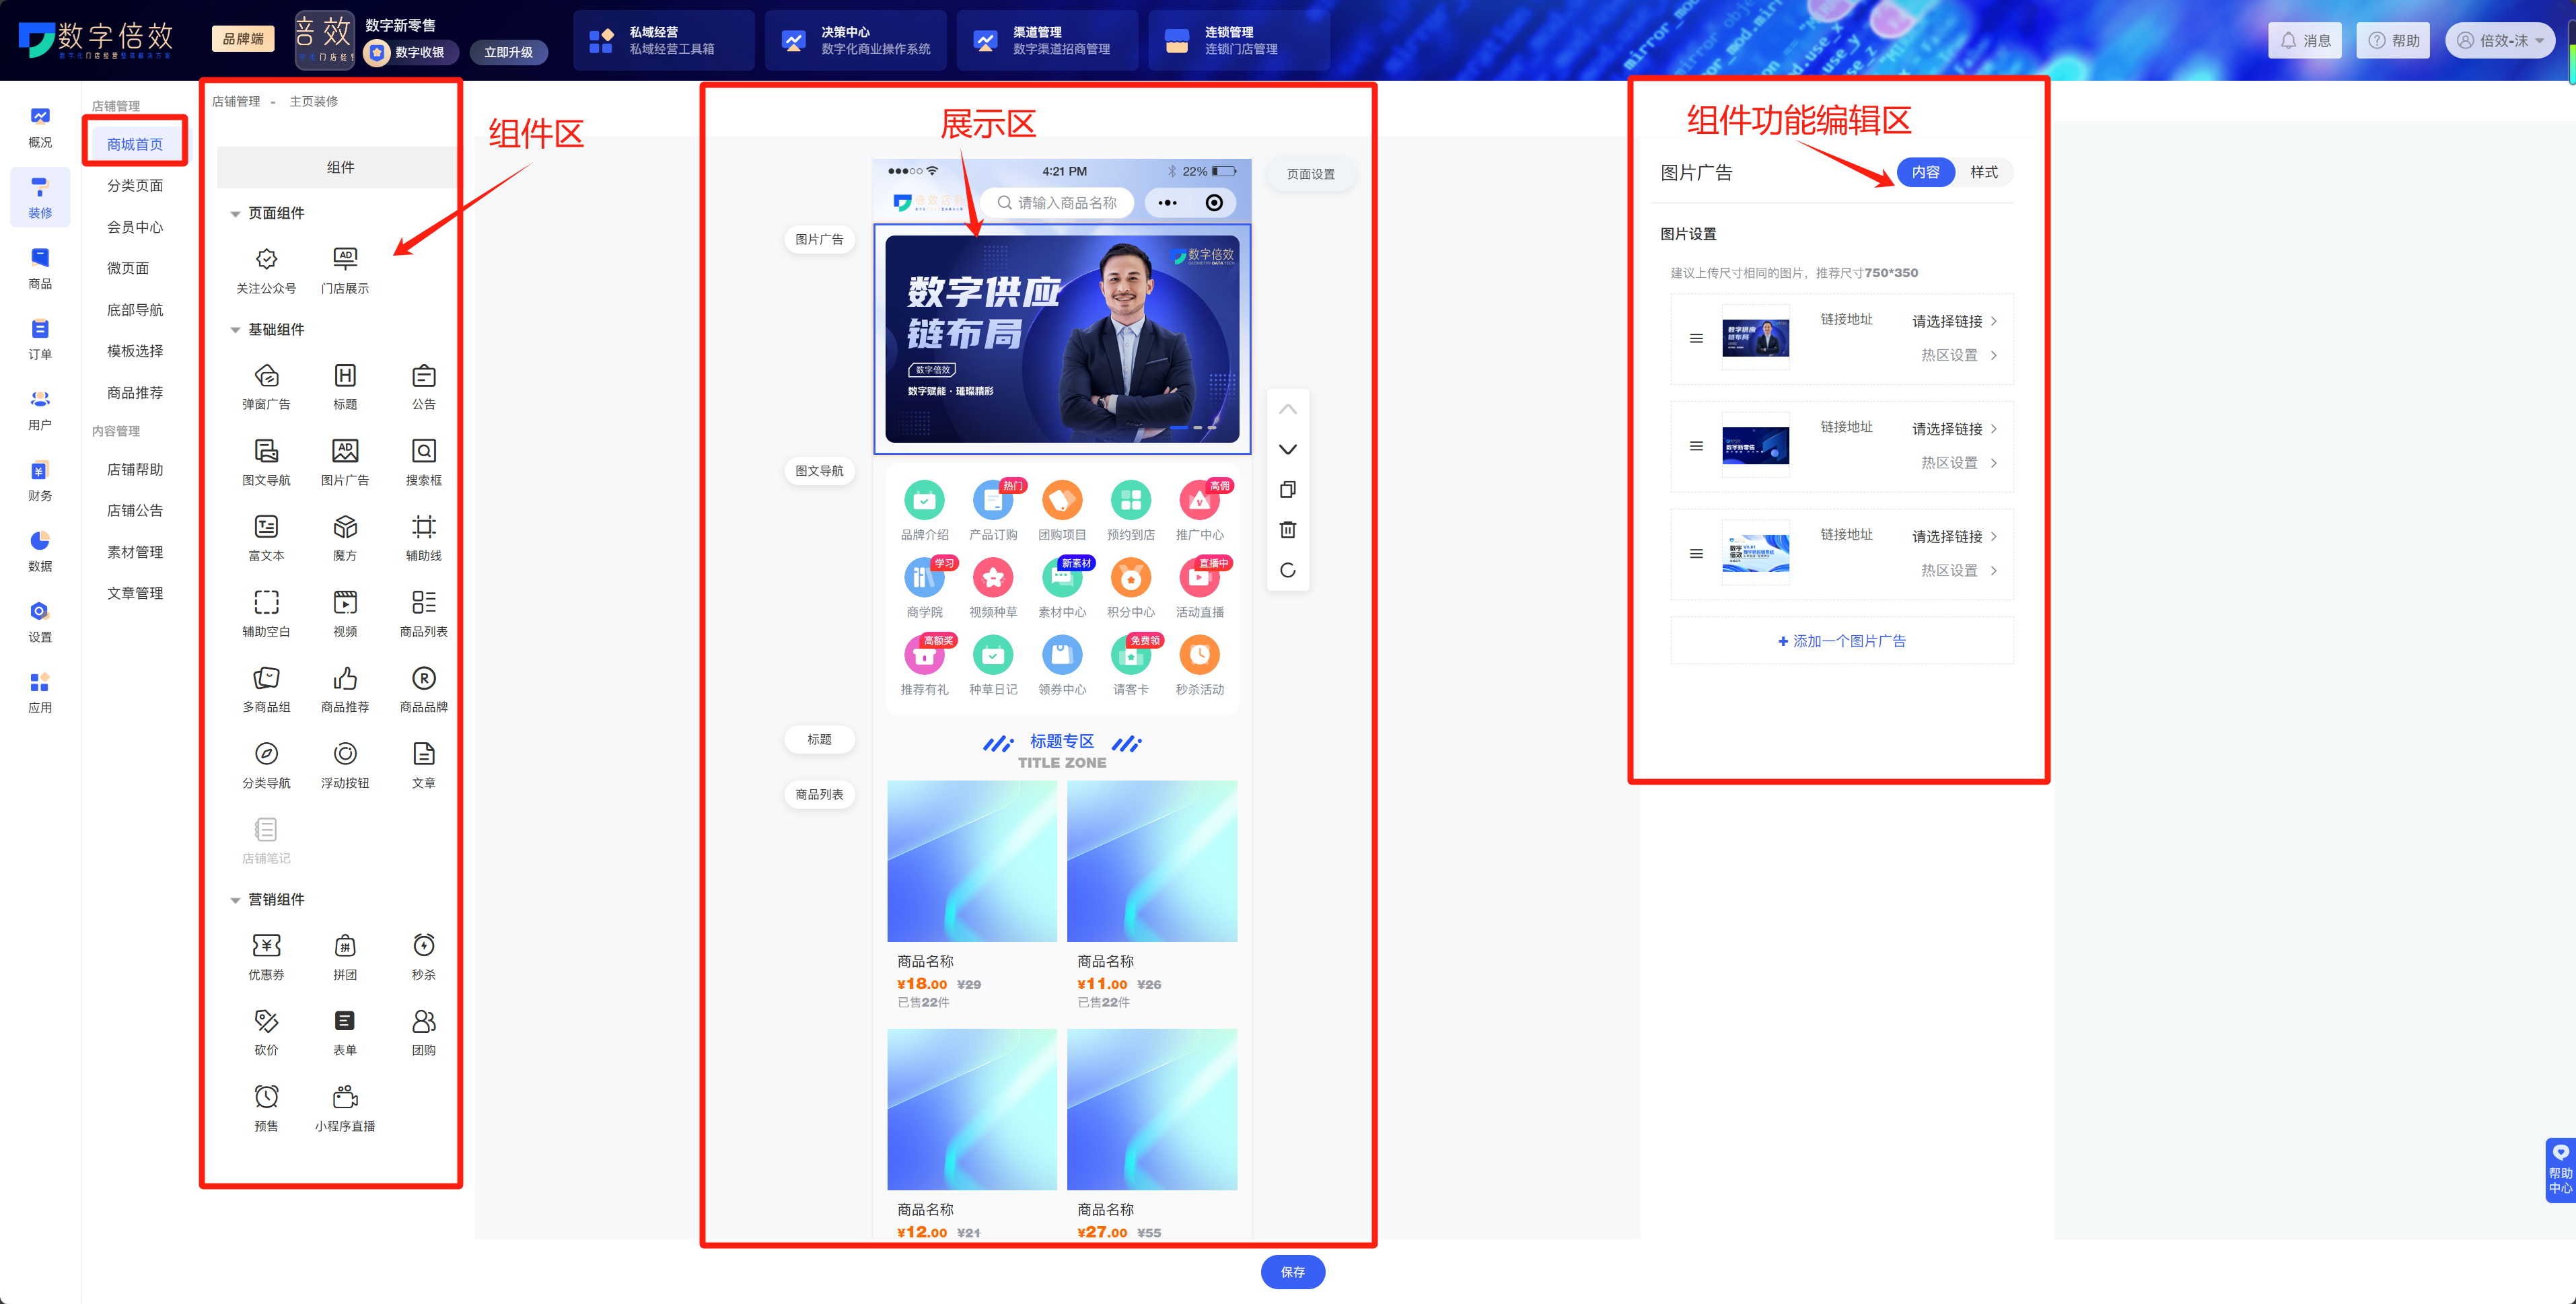Duplicate the selected component
This screenshot has width=2576, height=1304.
point(1288,490)
